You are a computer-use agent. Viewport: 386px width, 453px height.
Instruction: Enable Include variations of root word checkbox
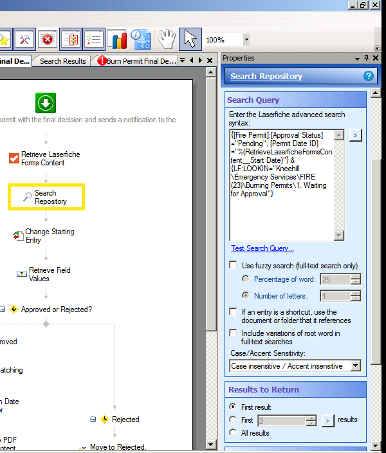pyautogui.click(x=233, y=333)
